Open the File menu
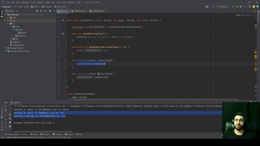This screenshot has height=146, width=260. pyautogui.click(x=8, y=2)
